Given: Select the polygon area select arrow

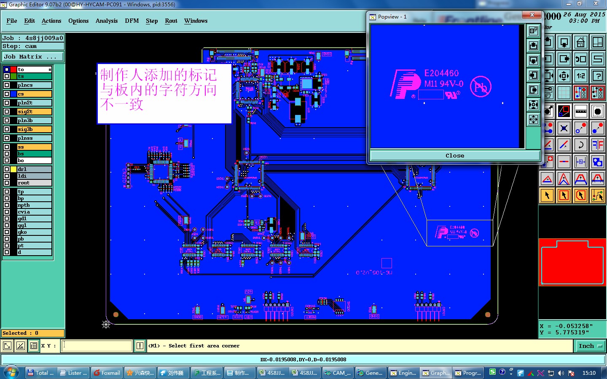Looking at the screenshot, I should 581,195.
